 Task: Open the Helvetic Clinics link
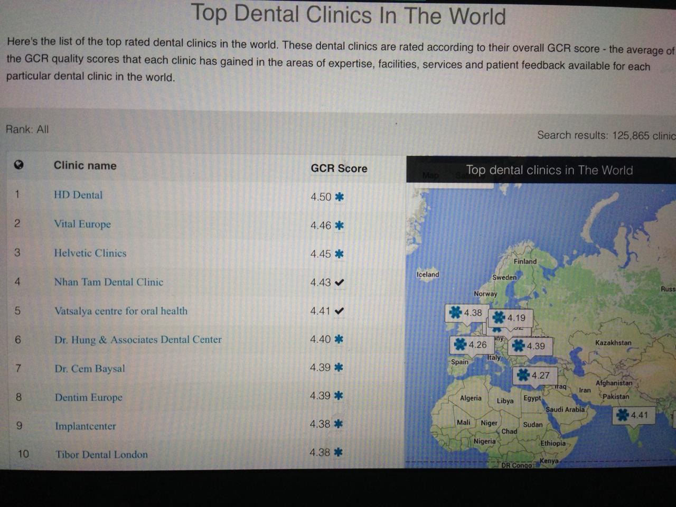coord(90,253)
